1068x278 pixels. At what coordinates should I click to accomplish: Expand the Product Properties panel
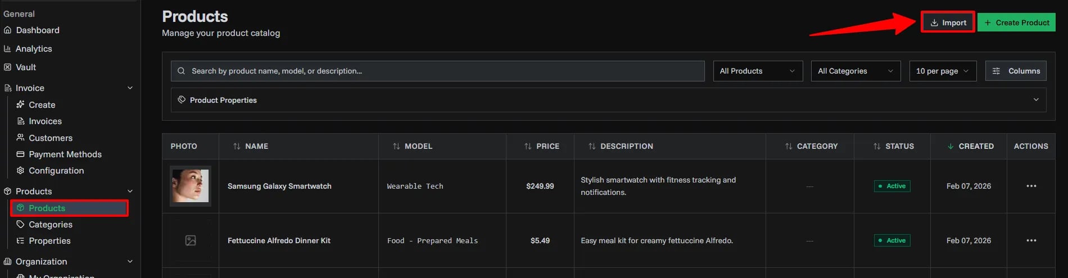click(x=609, y=100)
